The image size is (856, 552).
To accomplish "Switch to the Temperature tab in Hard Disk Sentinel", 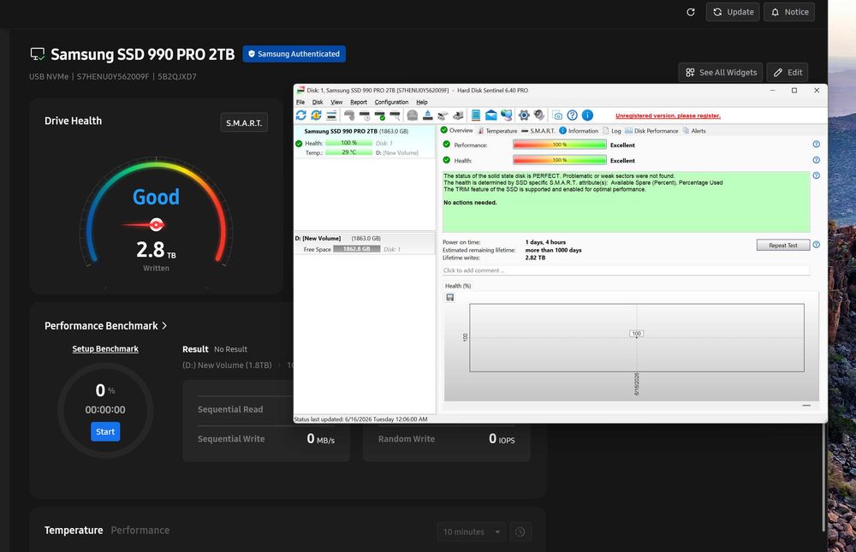I will pos(497,131).
